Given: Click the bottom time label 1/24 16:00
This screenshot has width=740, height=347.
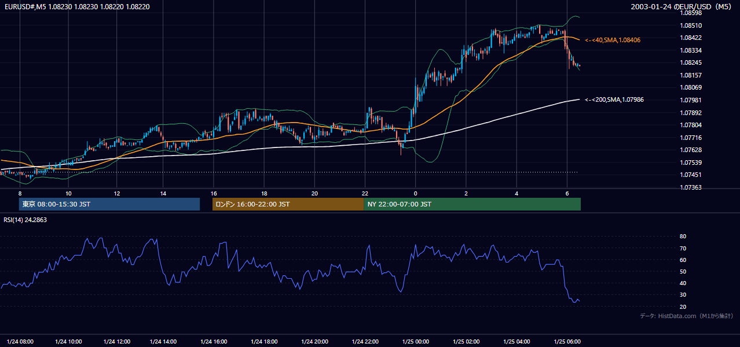Looking at the screenshot, I should click(214, 341).
